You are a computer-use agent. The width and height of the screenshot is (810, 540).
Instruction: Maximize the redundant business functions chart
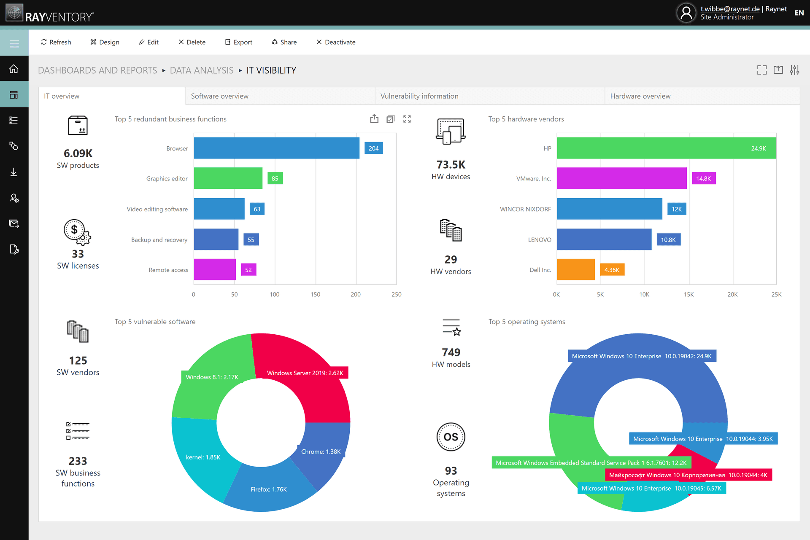pyautogui.click(x=407, y=119)
